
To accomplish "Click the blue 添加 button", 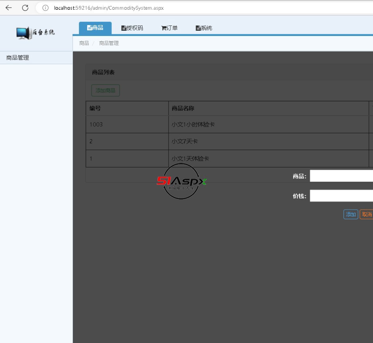I will (x=351, y=214).
